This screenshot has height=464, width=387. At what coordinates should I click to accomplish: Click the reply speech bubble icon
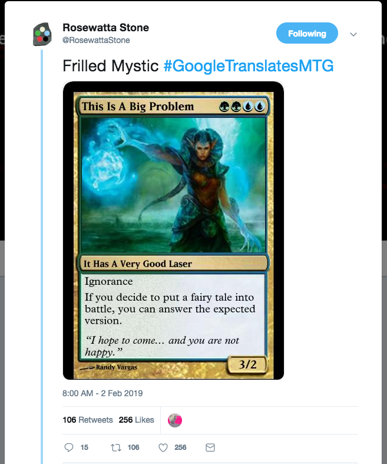(68, 447)
